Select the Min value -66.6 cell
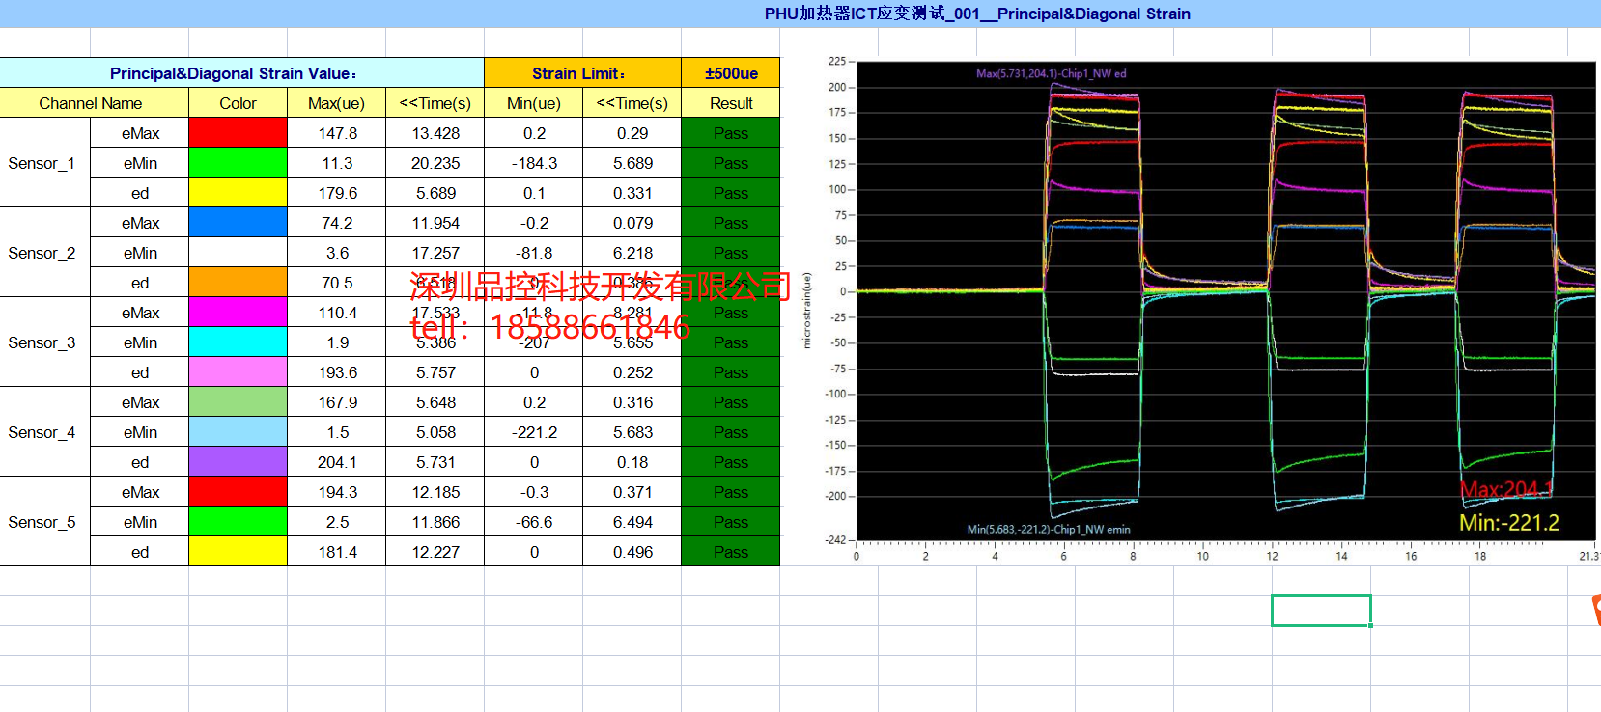 pos(533,522)
